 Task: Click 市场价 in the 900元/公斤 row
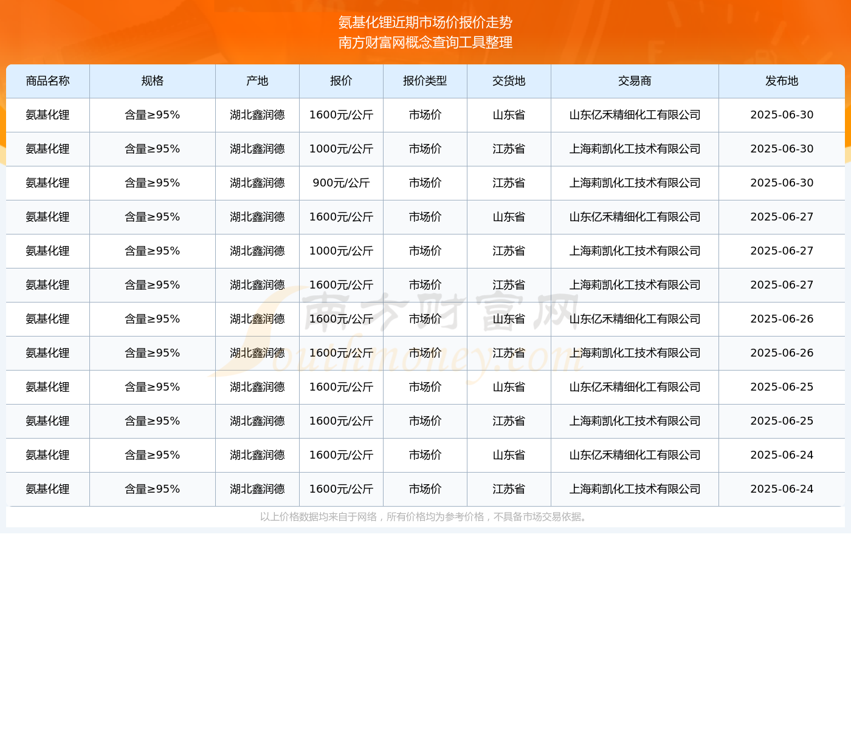coord(425,183)
